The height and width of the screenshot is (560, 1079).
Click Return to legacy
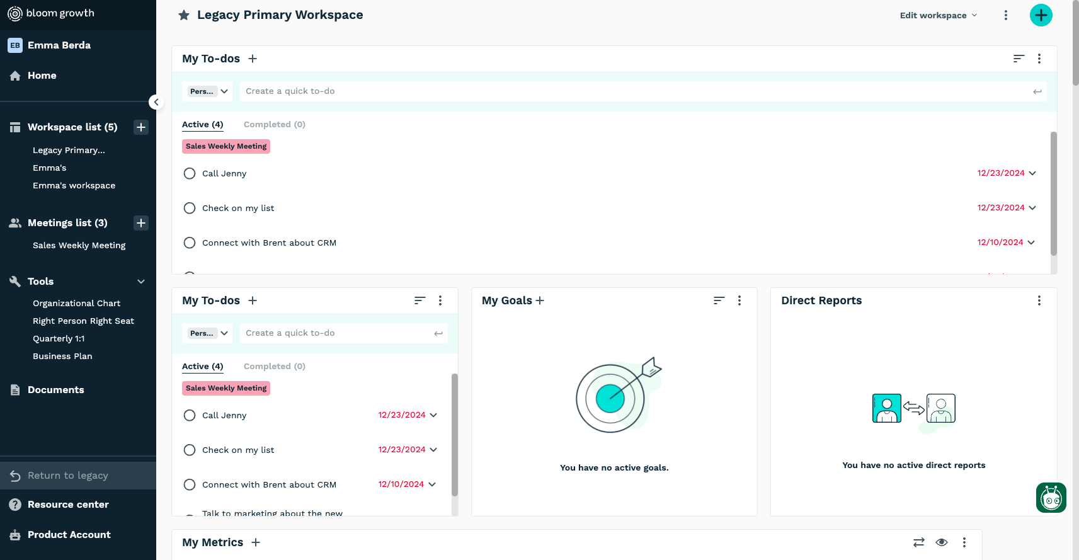tap(68, 476)
